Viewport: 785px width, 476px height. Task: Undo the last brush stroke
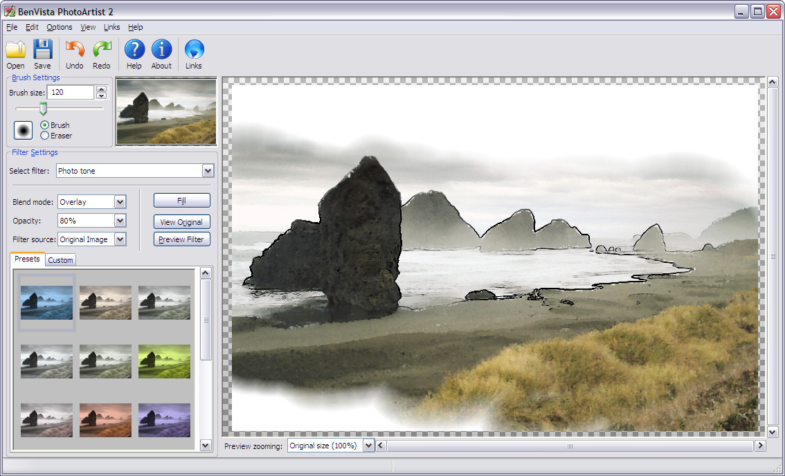click(74, 50)
